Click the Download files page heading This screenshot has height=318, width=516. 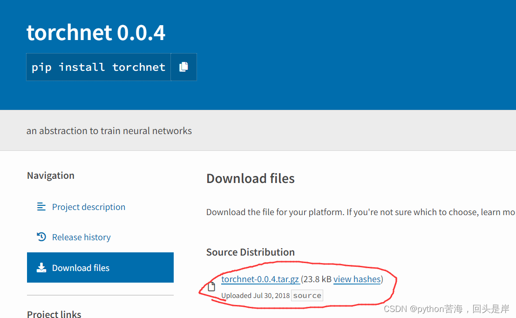coord(250,178)
